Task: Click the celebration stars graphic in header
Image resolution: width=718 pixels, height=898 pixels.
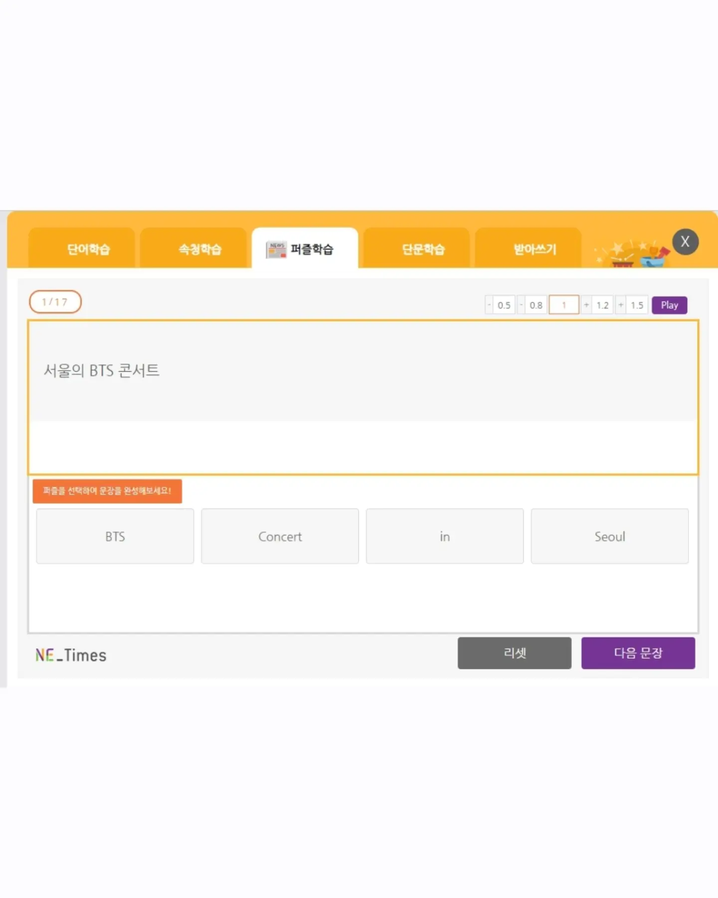Action: [632, 253]
